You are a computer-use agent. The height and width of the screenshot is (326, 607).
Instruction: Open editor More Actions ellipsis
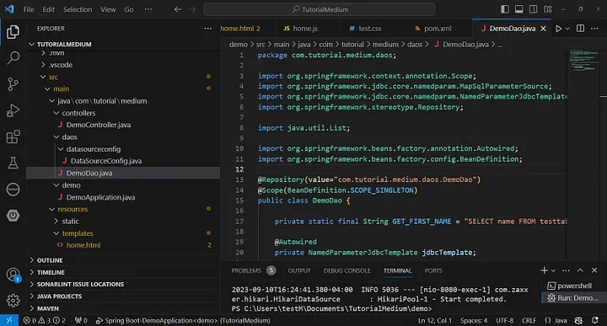(594, 29)
